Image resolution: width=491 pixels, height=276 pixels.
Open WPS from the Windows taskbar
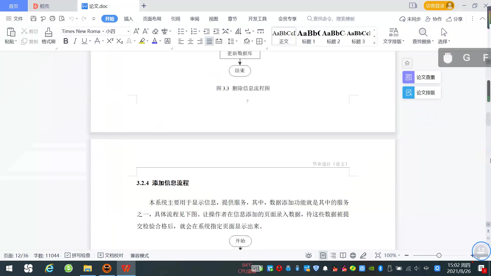click(x=126, y=268)
